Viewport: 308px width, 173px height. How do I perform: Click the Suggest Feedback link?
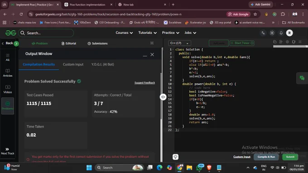[x=144, y=83]
